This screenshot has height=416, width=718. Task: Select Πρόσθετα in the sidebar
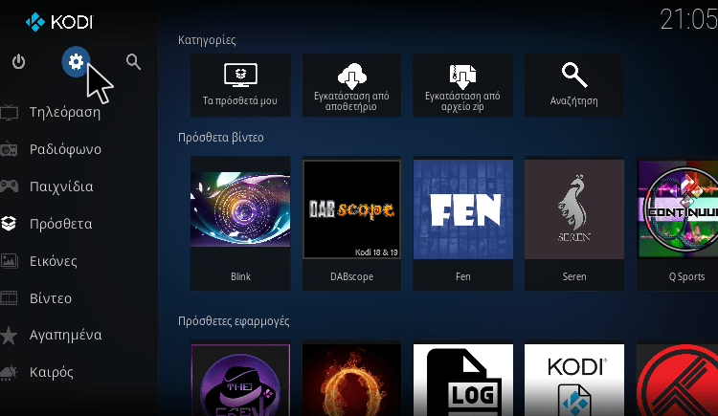tap(61, 224)
